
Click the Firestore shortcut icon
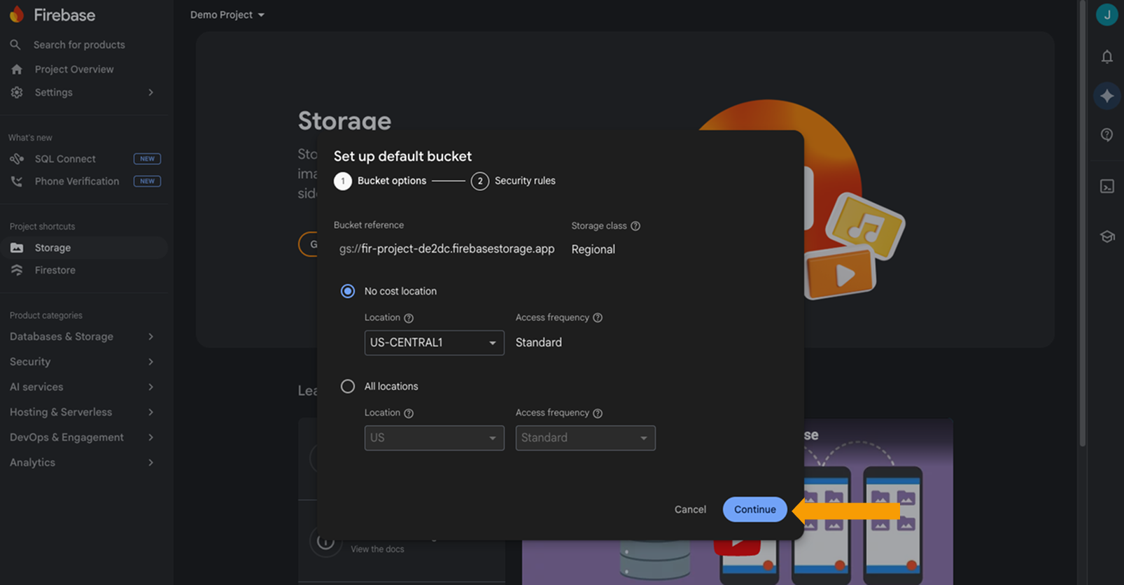coord(17,270)
